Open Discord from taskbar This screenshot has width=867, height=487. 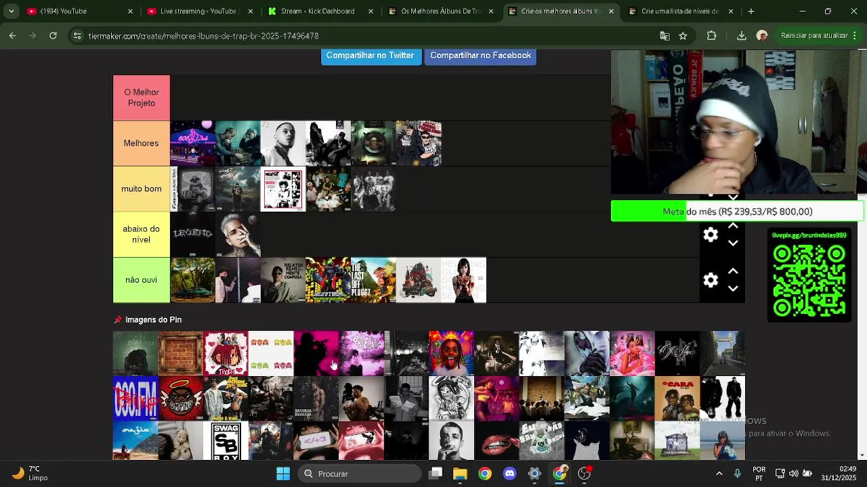coord(509,473)
